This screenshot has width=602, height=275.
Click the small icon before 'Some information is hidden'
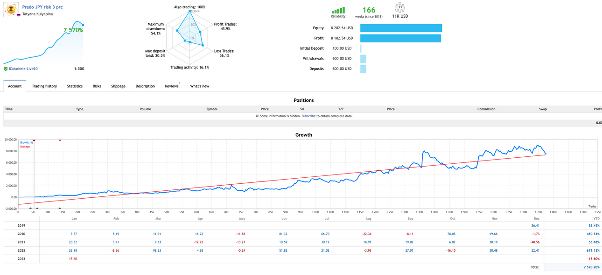click(257, 116)
